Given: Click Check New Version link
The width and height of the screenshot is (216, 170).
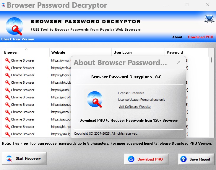Looking at the screenshot, I should coord(18,39).
